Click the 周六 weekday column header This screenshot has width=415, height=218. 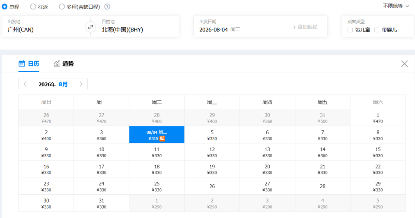pos(378,102)
